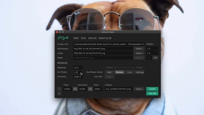204x115 pixels.
Task: Set Synthesis Detail to Low
Action: coord(129,72)
